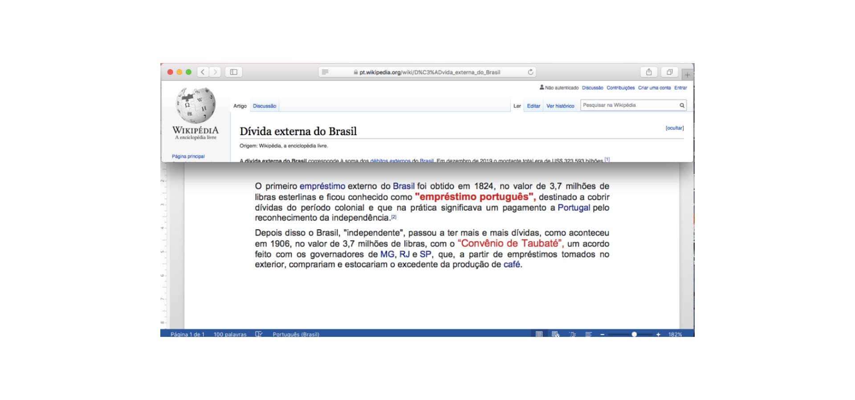Open the empréstimo hyperlink in document
The height and width of the screenshot is (400, 855).
tap(322, 186)
